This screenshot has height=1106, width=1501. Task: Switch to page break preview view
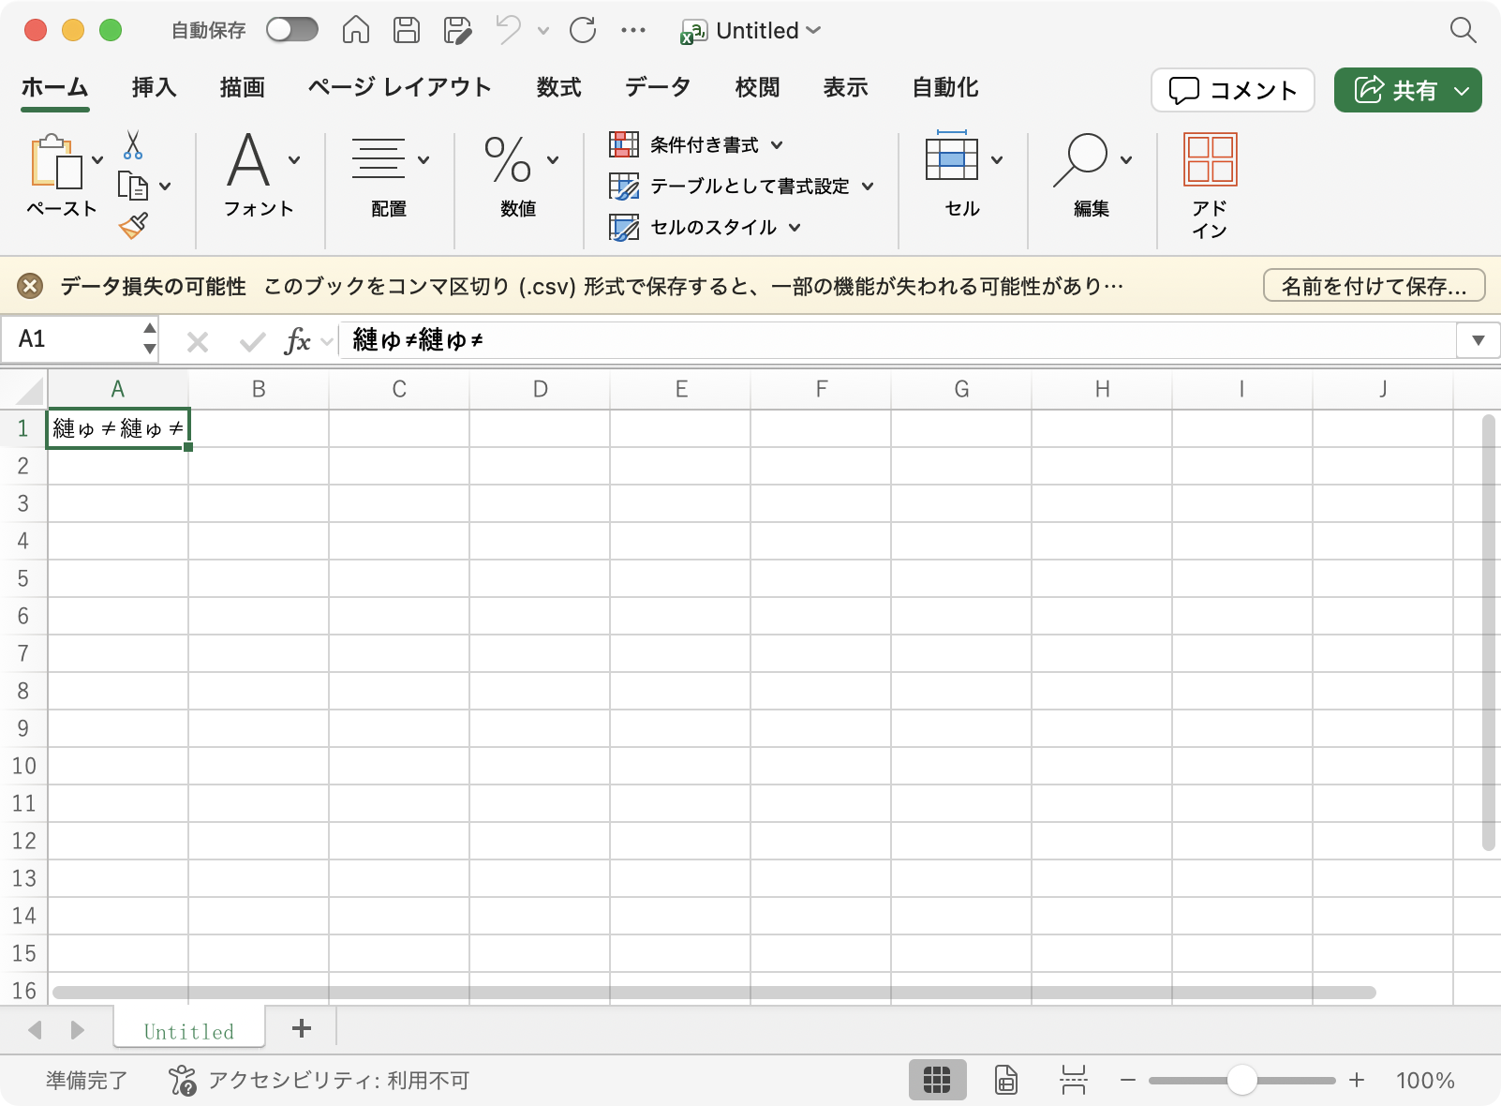[x=1073, y=1080]
